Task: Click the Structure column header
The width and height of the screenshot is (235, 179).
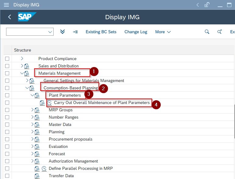Action: tap(23, 50)
